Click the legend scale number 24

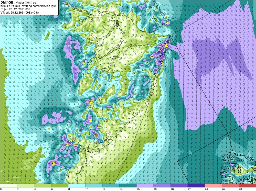coord(206,189)
